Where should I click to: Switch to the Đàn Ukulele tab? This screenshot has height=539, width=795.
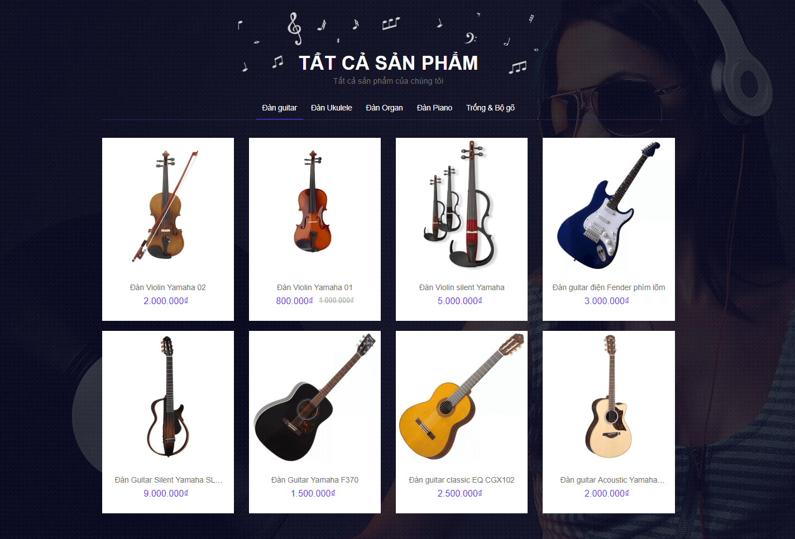(x=332, y=108)
